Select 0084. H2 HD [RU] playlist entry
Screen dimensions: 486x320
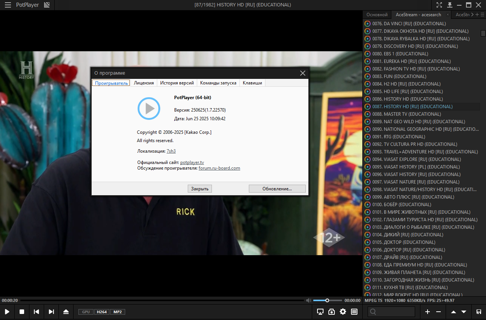pos(422,84)
